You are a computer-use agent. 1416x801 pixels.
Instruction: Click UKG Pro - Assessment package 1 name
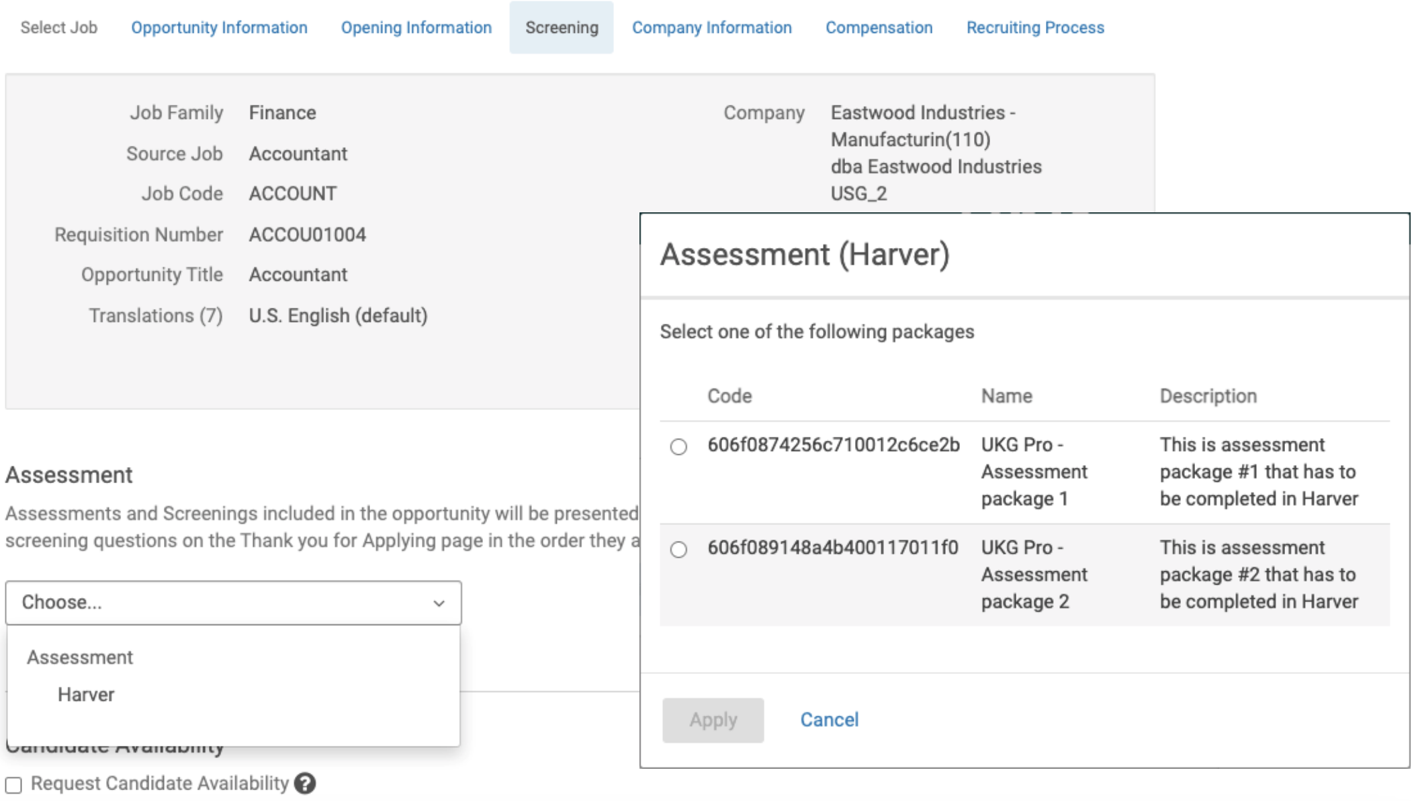(1034, 472)
